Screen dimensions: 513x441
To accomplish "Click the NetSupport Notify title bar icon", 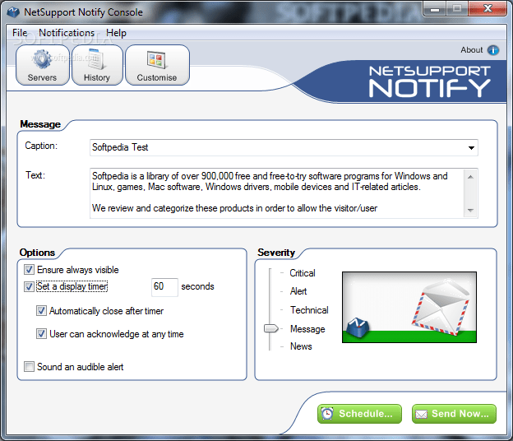I will pyautogui.click(x=13, y=12).
